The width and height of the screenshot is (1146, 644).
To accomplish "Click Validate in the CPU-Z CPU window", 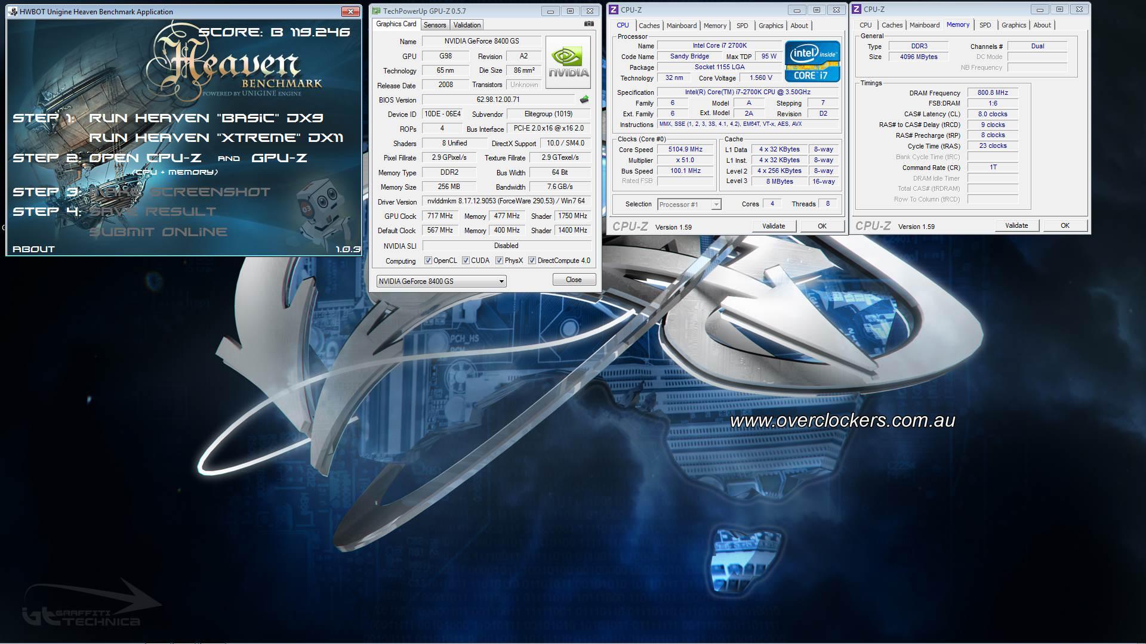I will (x=774, y=226).
